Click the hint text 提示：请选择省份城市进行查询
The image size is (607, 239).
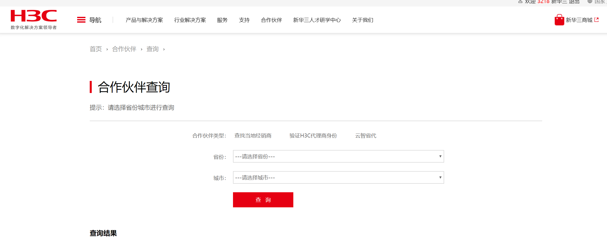(132, 108)
